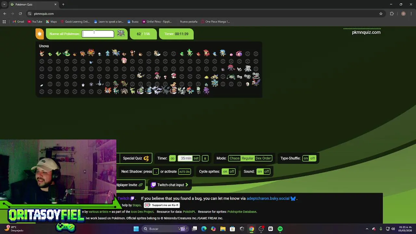Click the taskbar Buscar search box
Screen dimensions: 416x234
165,229
